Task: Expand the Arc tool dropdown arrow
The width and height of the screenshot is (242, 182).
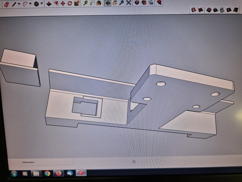Action: pyautogui.click(x=30, y=4)
